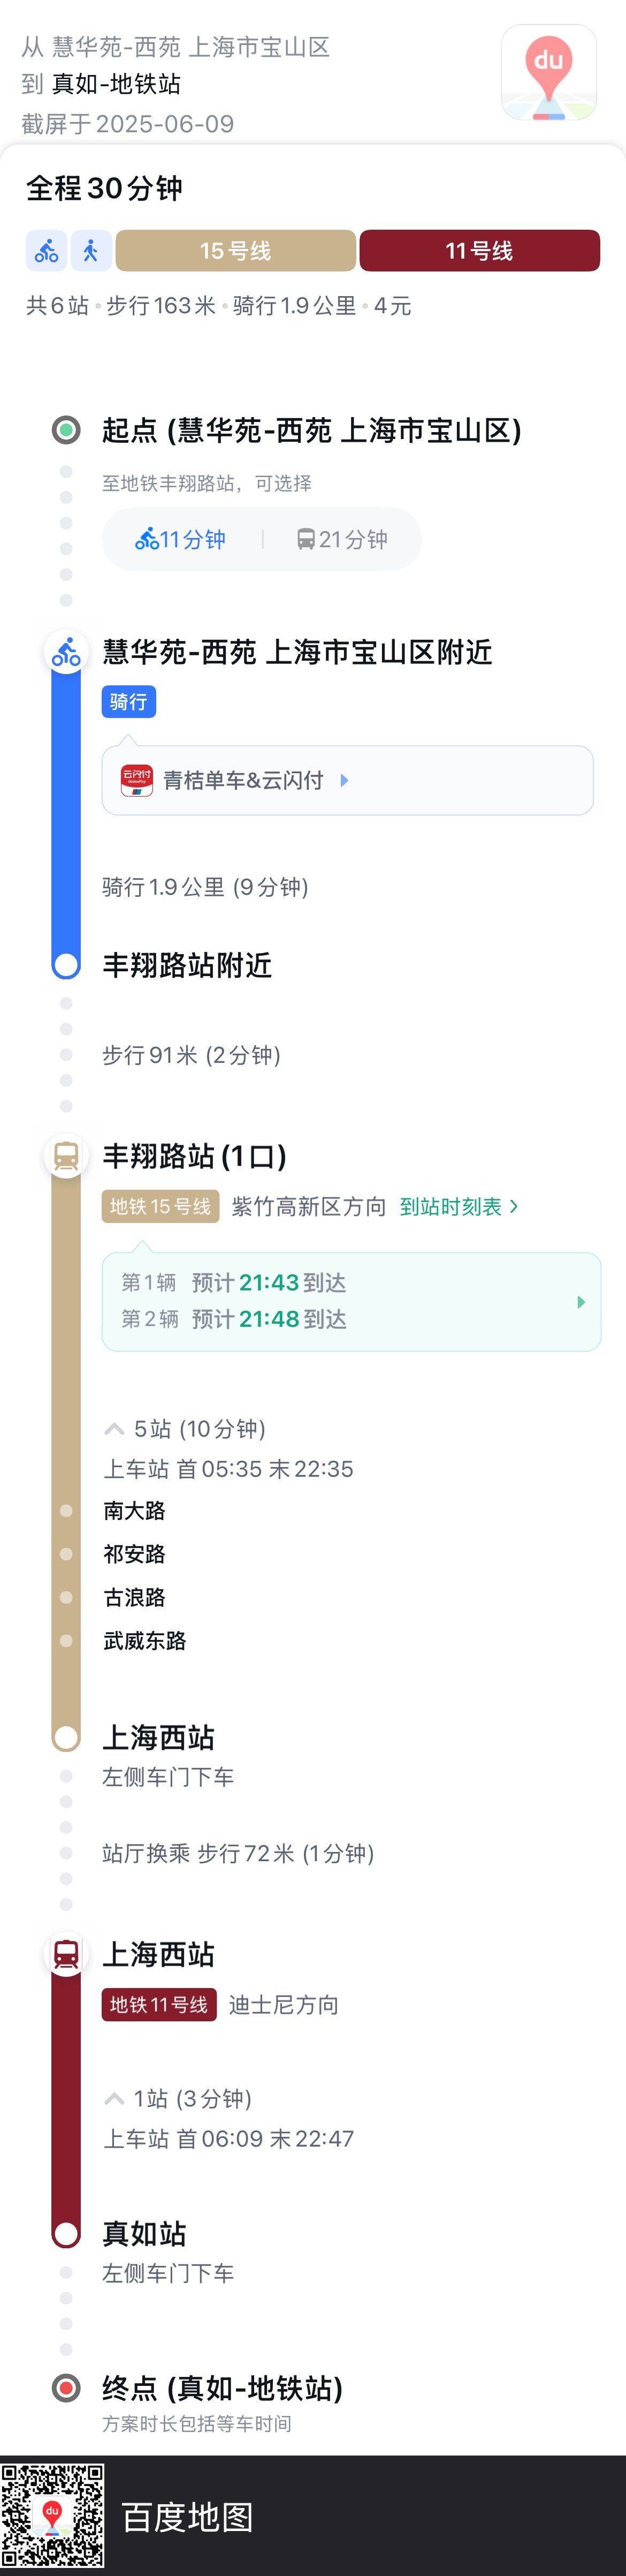Open the 青桔单车&云闪付 card arrow
The width and height of the screenshot is (626, 2576).
tap(344, 780)
